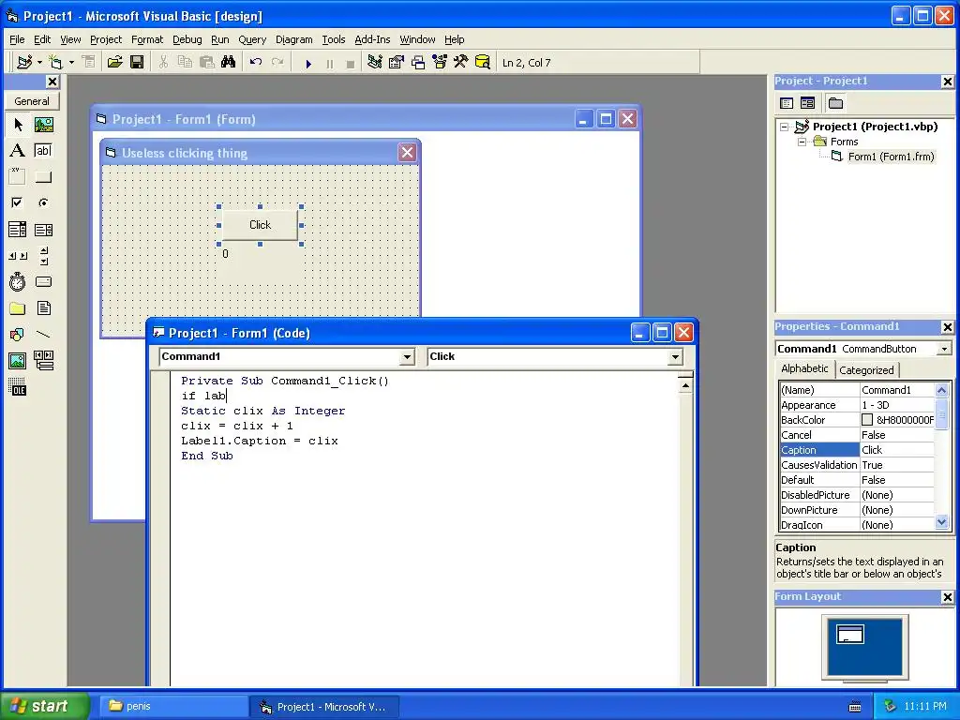Viewport: 960px width, 720px height.
Task: Open the Click procedure dropdown in code window
Action: (675, 357)
